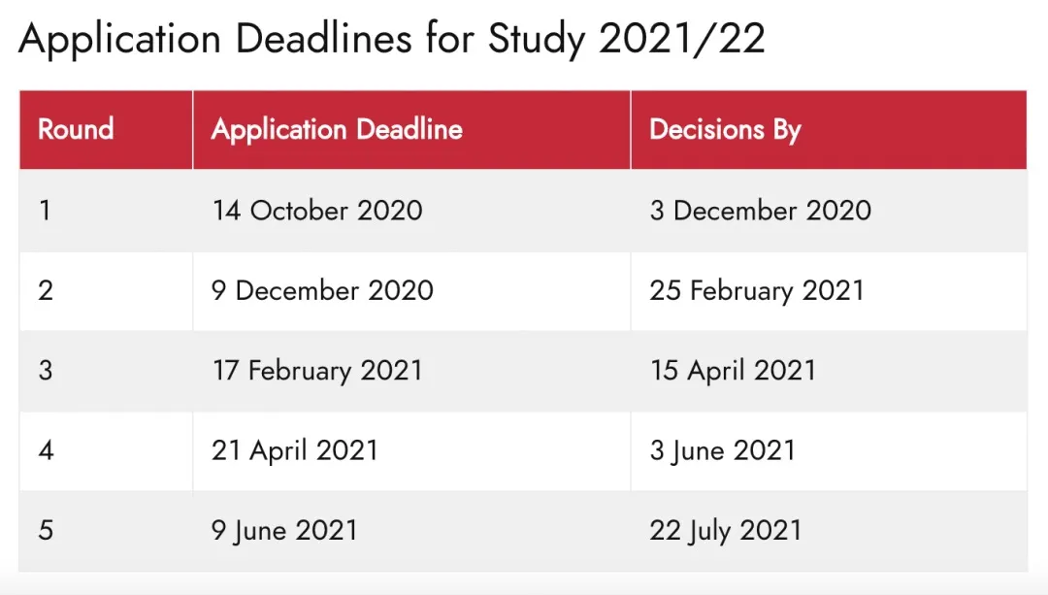The height and width of the screenshot is (595, 1048).
Task: Click the "Application Deadline" column header
Action: click(337, 129)
